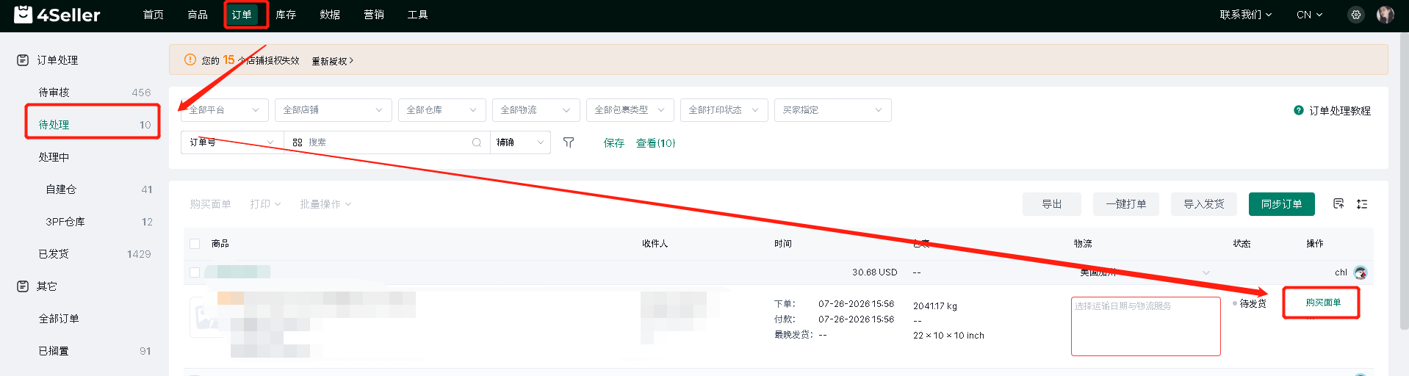This screenshot has width=1409, height=376.
Task: Open user avatar profile menu
Action: [1385, 15]
